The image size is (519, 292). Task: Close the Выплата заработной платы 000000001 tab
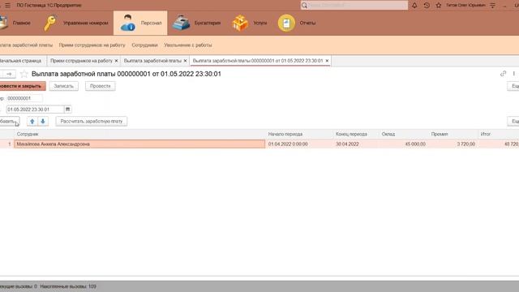click(327, 61)
